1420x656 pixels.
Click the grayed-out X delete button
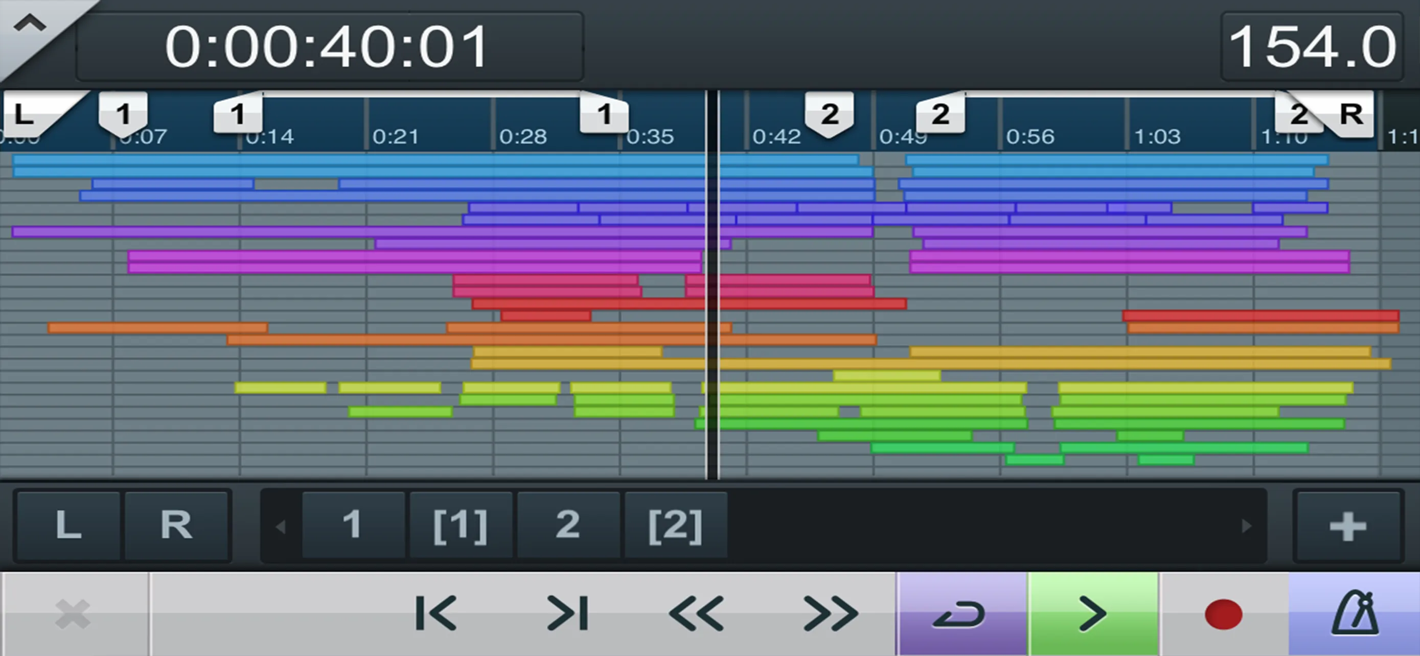[x=73, y=614]
